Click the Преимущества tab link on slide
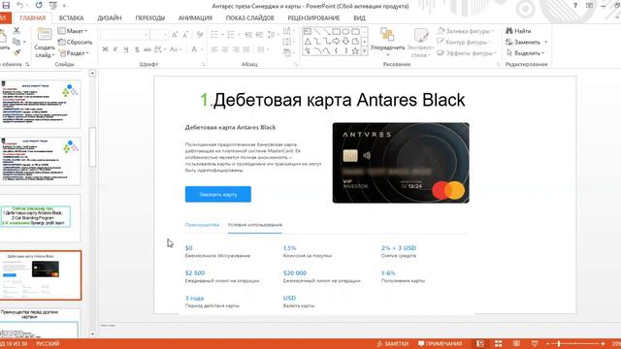 click(202, 225)
